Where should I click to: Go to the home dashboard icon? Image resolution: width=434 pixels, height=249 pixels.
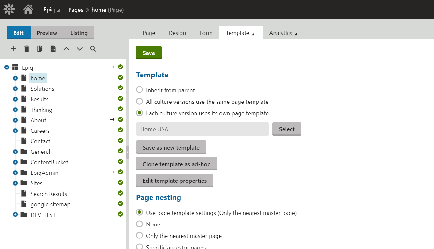28,10
